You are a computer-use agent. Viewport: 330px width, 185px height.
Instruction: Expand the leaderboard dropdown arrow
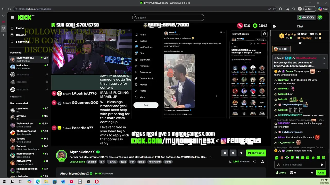click(300, 43)
